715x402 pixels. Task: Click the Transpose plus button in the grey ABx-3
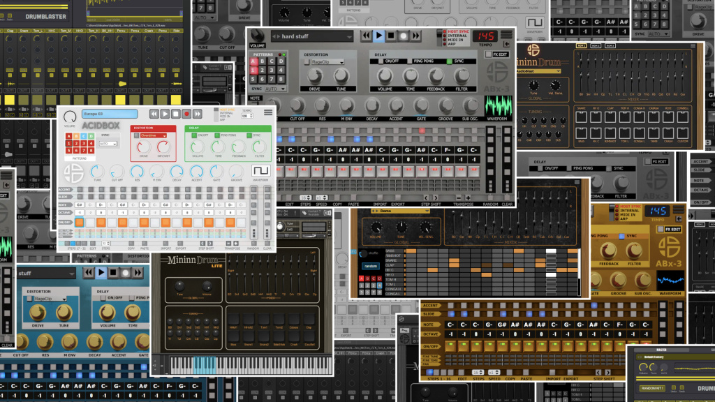(x=468, y=198)
